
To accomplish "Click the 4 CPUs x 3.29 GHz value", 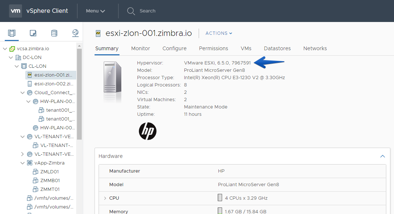I will click(x=246, y=198).
